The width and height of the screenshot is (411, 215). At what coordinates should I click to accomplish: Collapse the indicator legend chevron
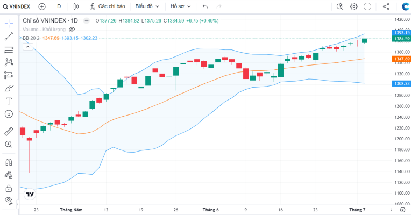click(x=28, y=47)
